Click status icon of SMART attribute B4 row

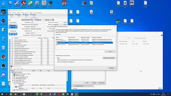tap(10, 62)
